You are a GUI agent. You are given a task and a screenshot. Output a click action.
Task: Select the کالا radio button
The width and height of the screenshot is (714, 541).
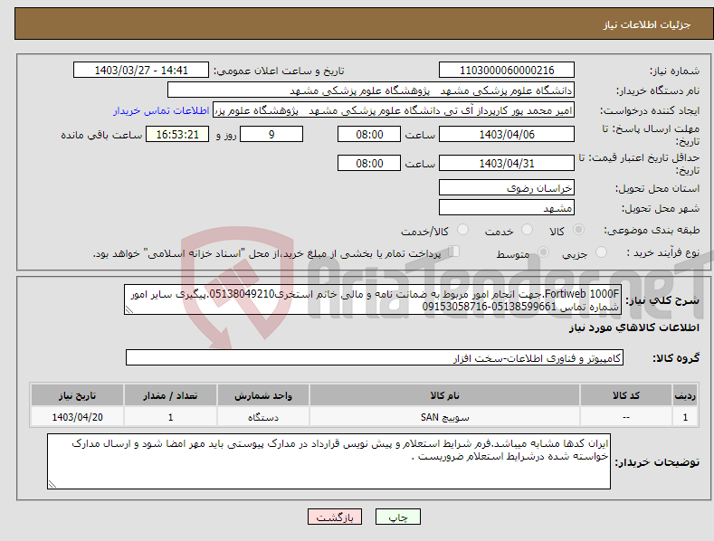(x=578, y=230)
